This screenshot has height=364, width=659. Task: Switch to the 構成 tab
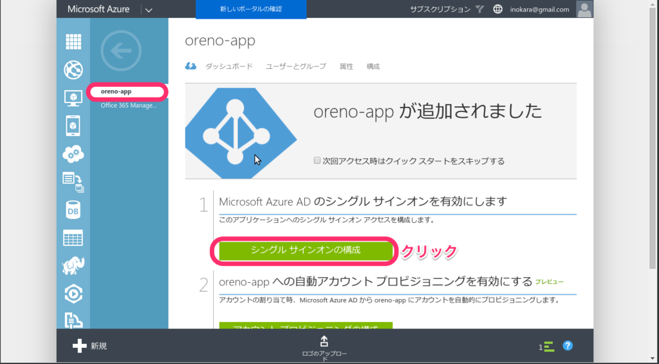[373, 66]
